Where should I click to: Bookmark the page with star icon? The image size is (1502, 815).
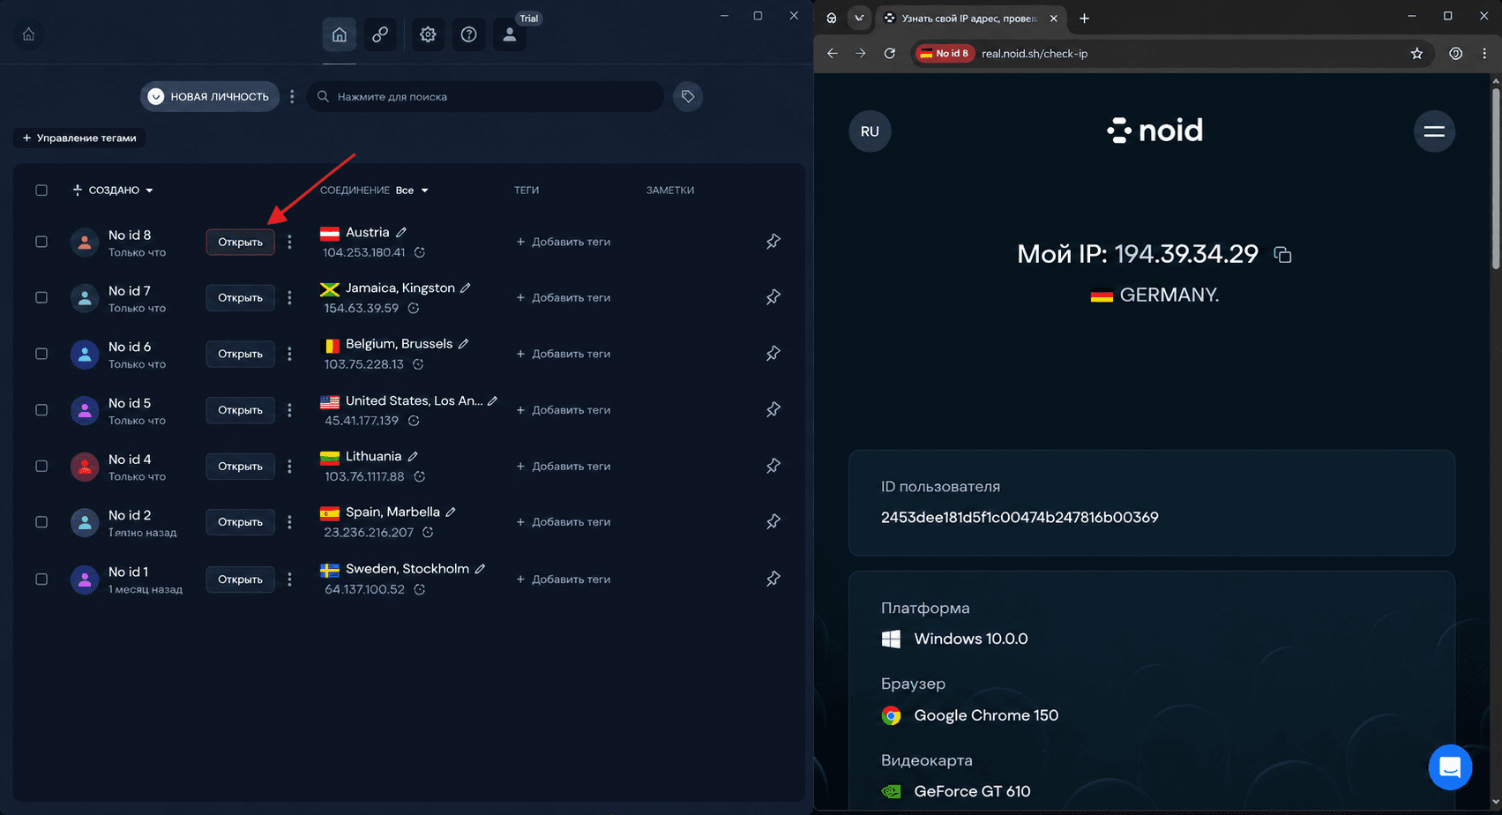click(x=1416, y=54)
